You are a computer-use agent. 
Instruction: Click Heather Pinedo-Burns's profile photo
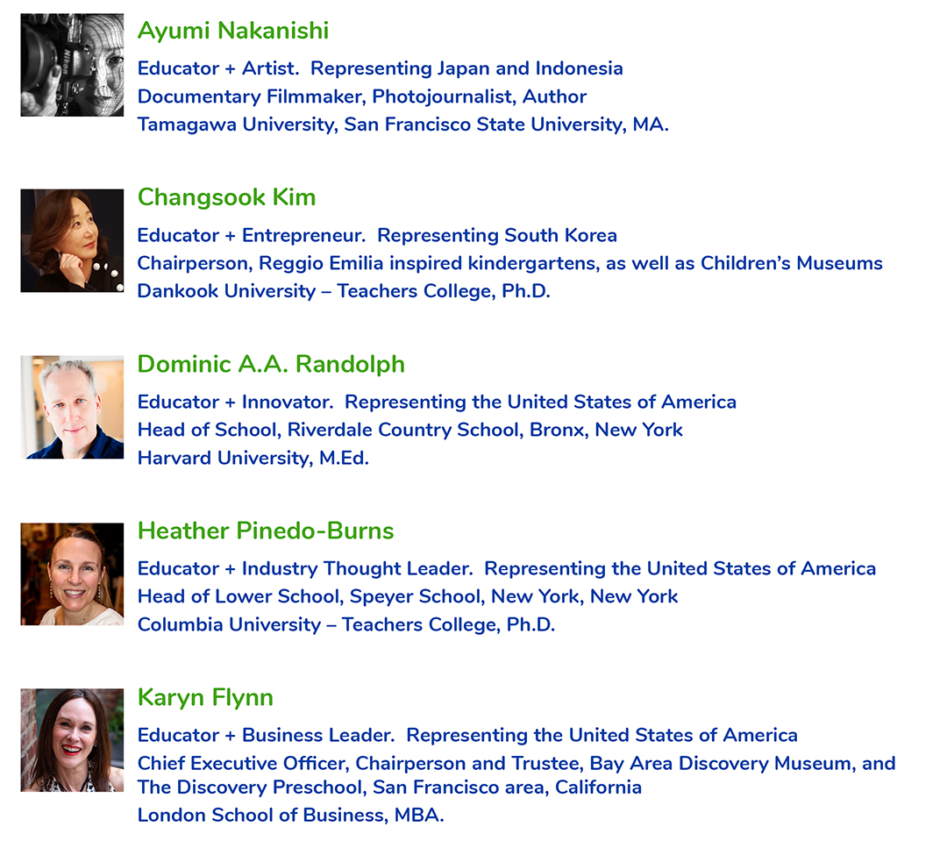(72, 574)
